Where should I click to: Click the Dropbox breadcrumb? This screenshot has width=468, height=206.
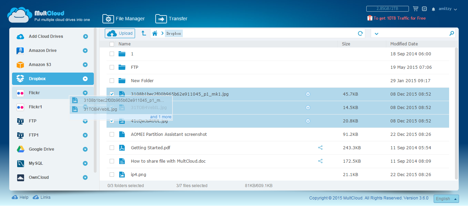174,33
